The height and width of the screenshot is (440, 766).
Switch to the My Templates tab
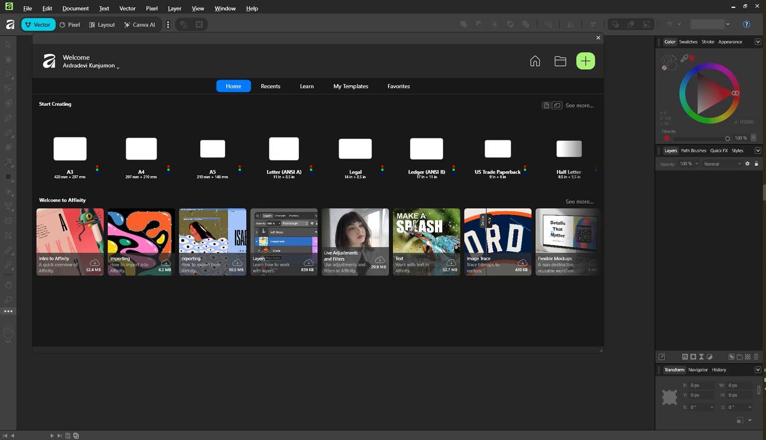[x=351, y=86]
